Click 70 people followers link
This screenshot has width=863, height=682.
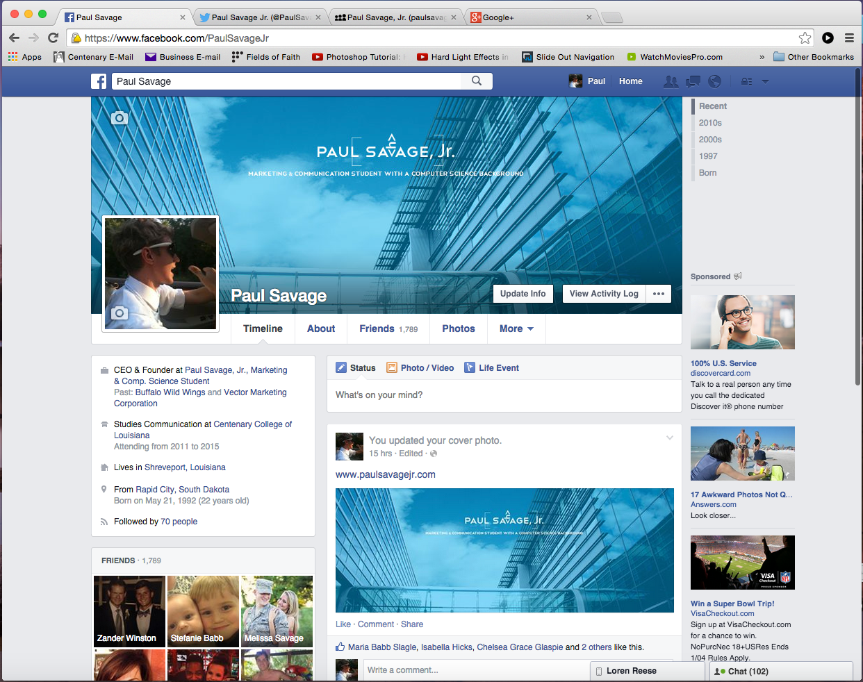tap(179, 522)
